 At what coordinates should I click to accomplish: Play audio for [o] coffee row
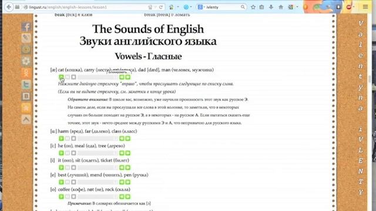click(x=61, y=197)
